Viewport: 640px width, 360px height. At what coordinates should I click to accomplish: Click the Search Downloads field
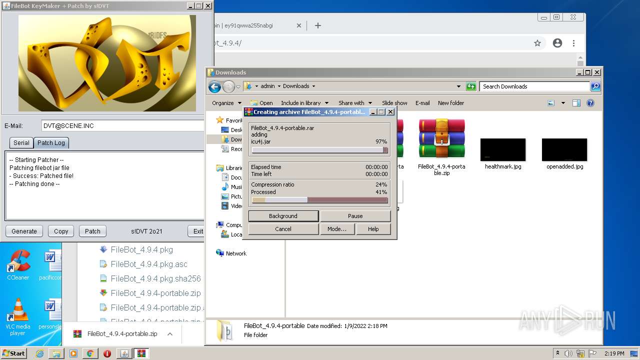point(534,86)
